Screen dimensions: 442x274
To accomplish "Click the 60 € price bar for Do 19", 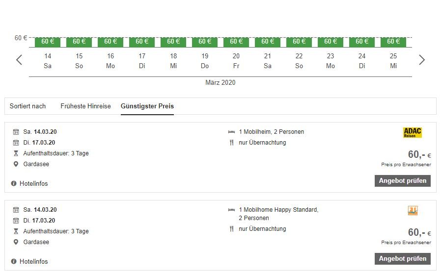I will pyautogui.click(x=205, y=42).
